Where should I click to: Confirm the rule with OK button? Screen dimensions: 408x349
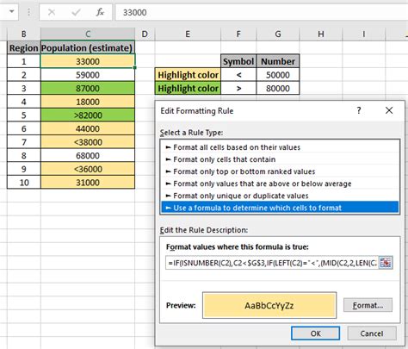[316, 333]
